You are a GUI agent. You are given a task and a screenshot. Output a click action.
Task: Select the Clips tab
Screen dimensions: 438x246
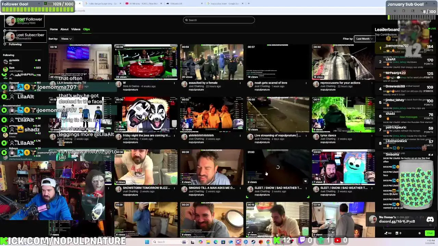[x=86, y=29]
